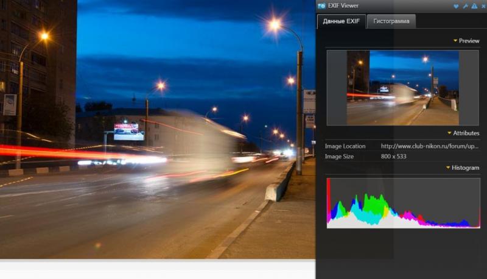Click the Histogram section heading text
The image size is (487, 279).
pos(465,168)
